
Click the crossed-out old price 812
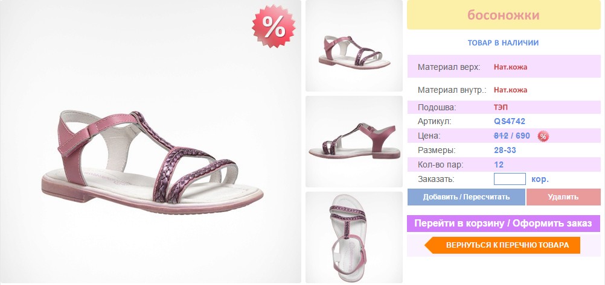pos(501,136)
